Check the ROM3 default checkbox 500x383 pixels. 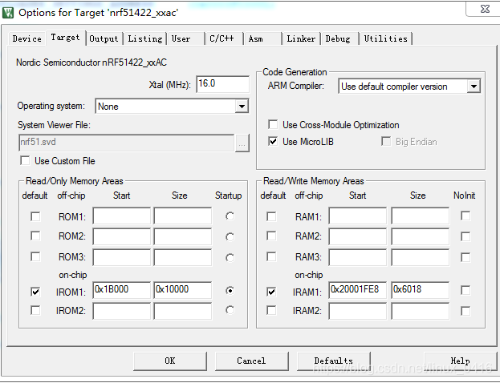click(x=35, y=256)
